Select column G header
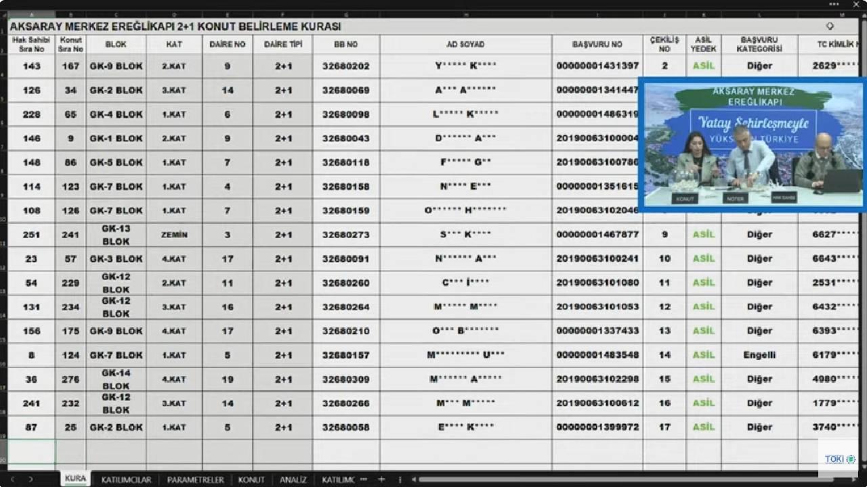 (x=346, y=14)
